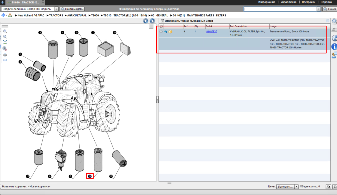337x195 pixels.
Task: Click '<Новая корзина>' basket name
Action: [x=39, y=186]
